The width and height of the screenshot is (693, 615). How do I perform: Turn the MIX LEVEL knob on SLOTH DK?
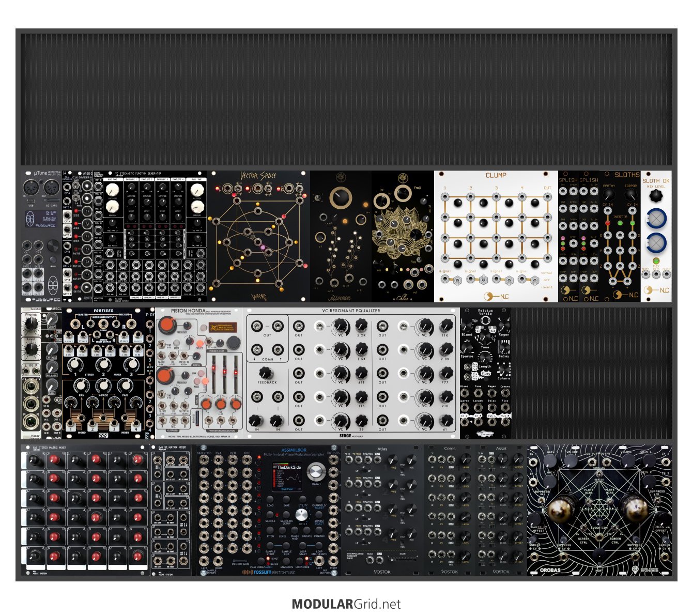[x=656, y=195]
